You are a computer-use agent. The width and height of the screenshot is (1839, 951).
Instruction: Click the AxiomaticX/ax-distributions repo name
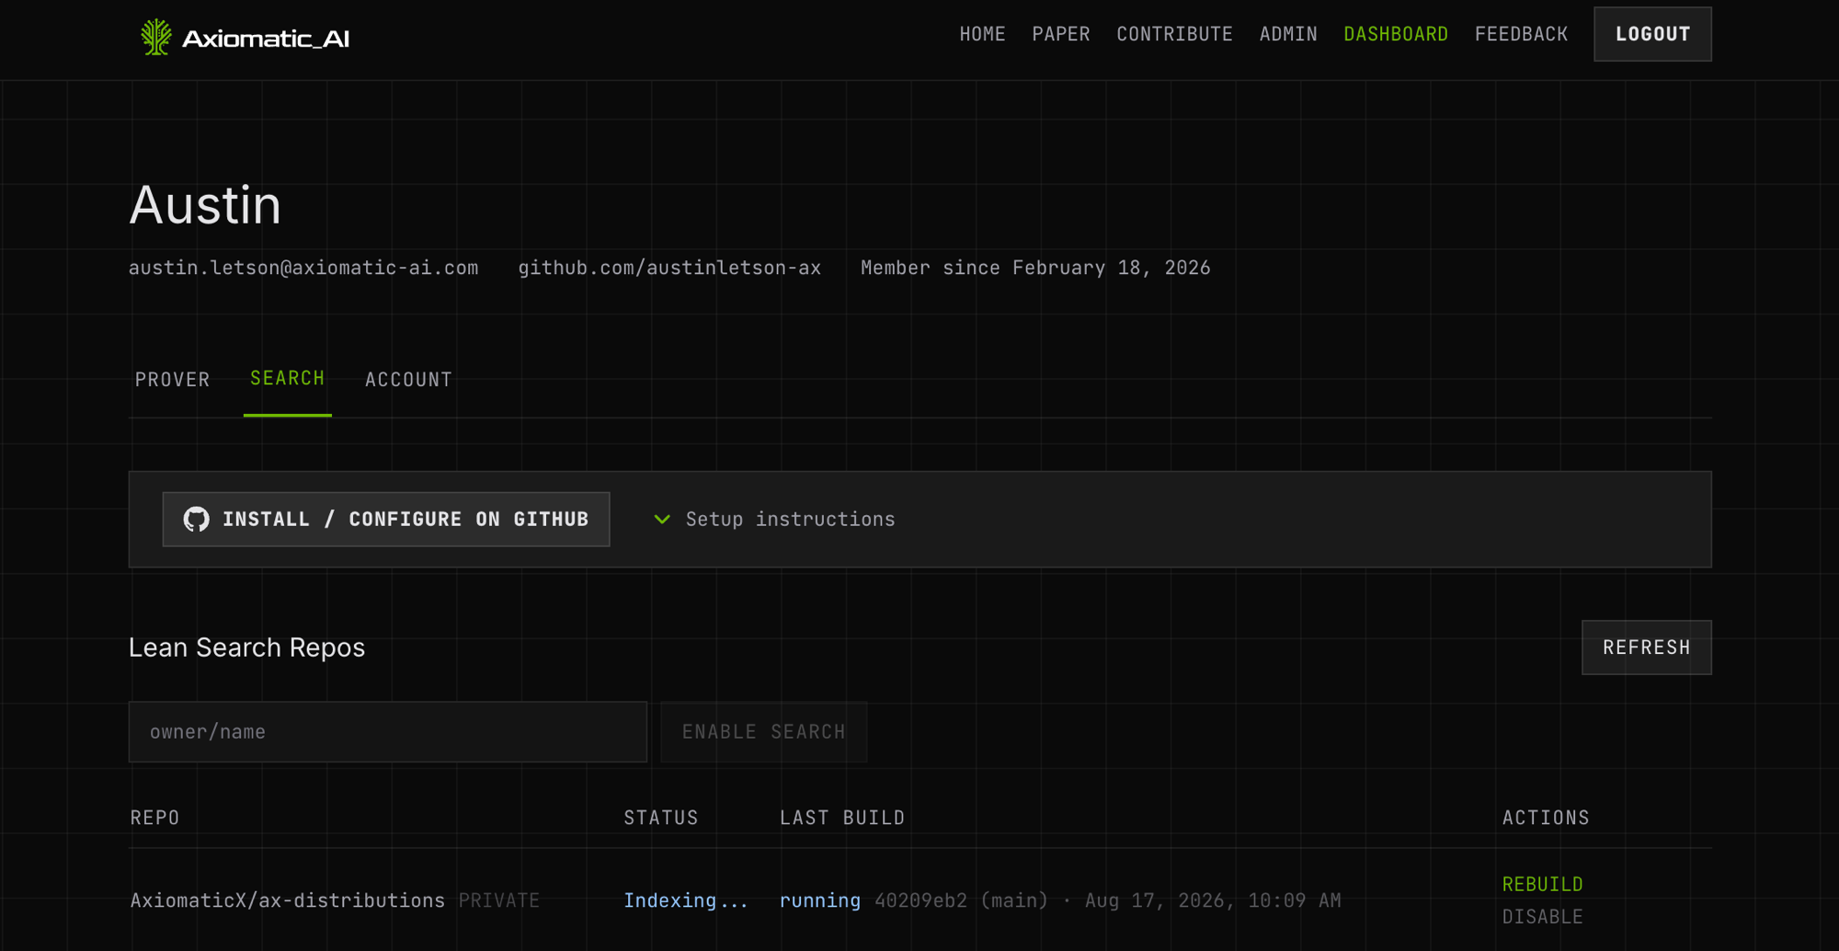[288, 900]
